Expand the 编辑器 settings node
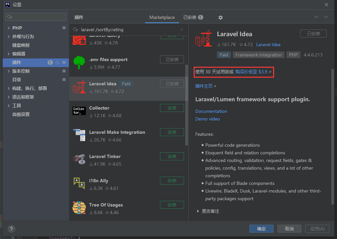 [9, 54]
